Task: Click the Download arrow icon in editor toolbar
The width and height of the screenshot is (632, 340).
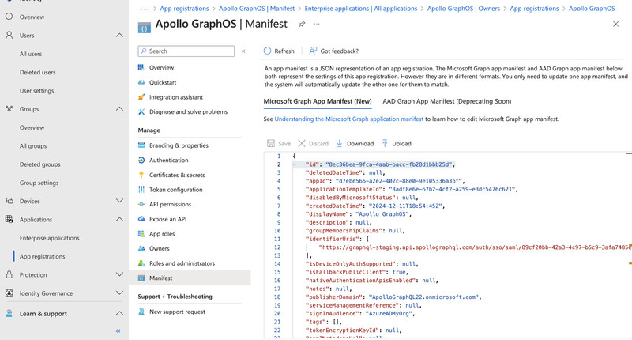Action: [x=340, y=143]
